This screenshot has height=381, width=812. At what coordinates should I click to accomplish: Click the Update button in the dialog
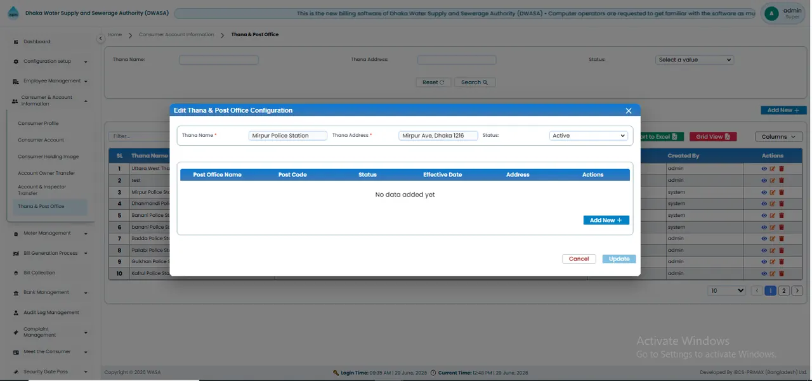[619, 259]
